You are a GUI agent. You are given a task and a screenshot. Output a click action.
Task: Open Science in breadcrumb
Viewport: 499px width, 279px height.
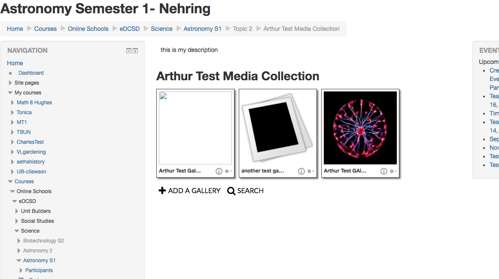161,29
